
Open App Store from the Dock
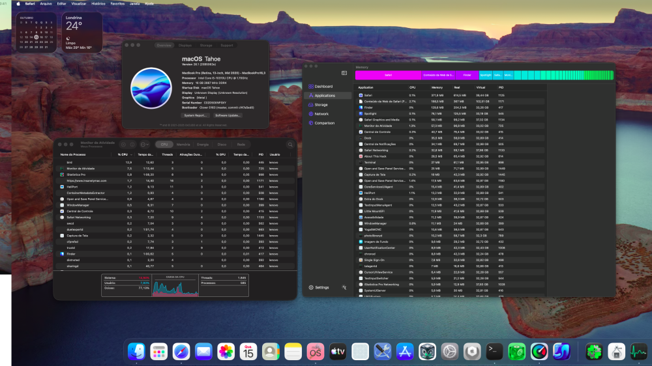[x=405, y=352]
